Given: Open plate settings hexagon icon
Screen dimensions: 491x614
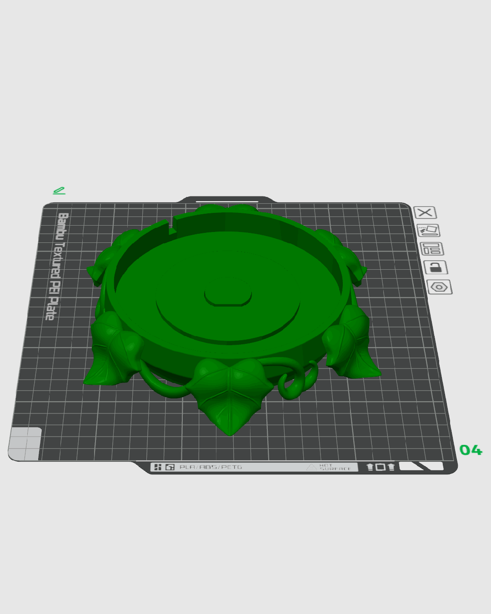Looking at the screenshot, I should [x=440, y=287].
